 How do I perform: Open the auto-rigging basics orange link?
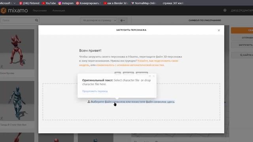tap(130, 65)
